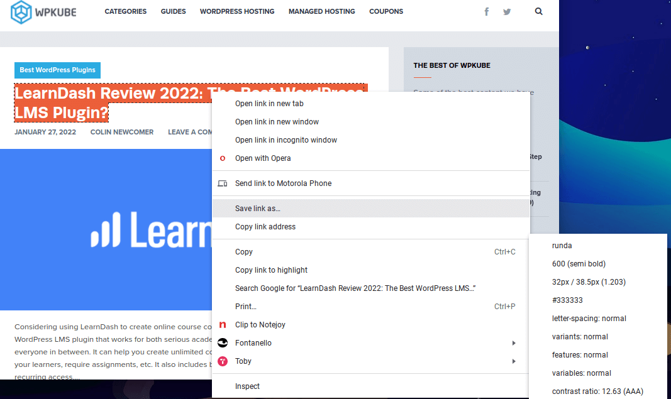Screen dimensions: 671x399
Task: Click the Notejoy icon in context menu
Action: pos(223,325)
